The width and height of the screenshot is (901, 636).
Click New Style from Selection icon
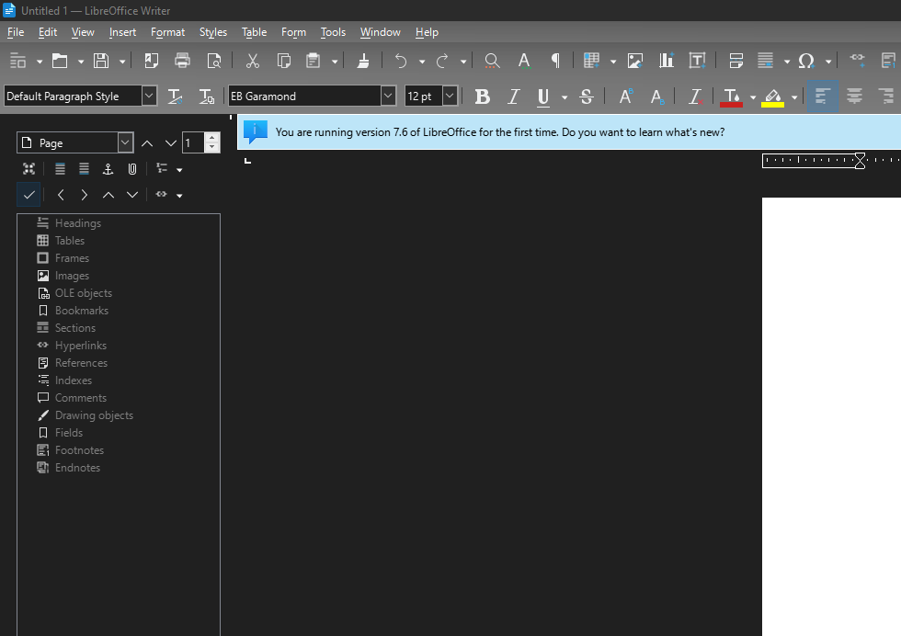206,97
